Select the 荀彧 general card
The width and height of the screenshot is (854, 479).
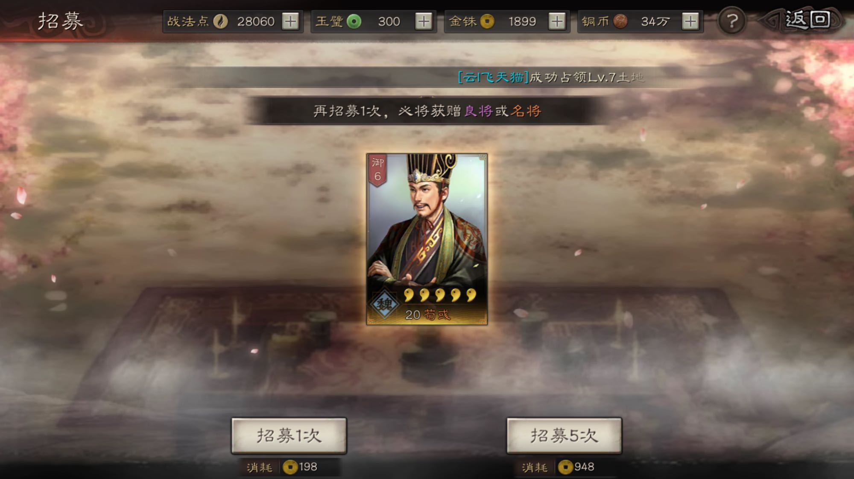427,239
